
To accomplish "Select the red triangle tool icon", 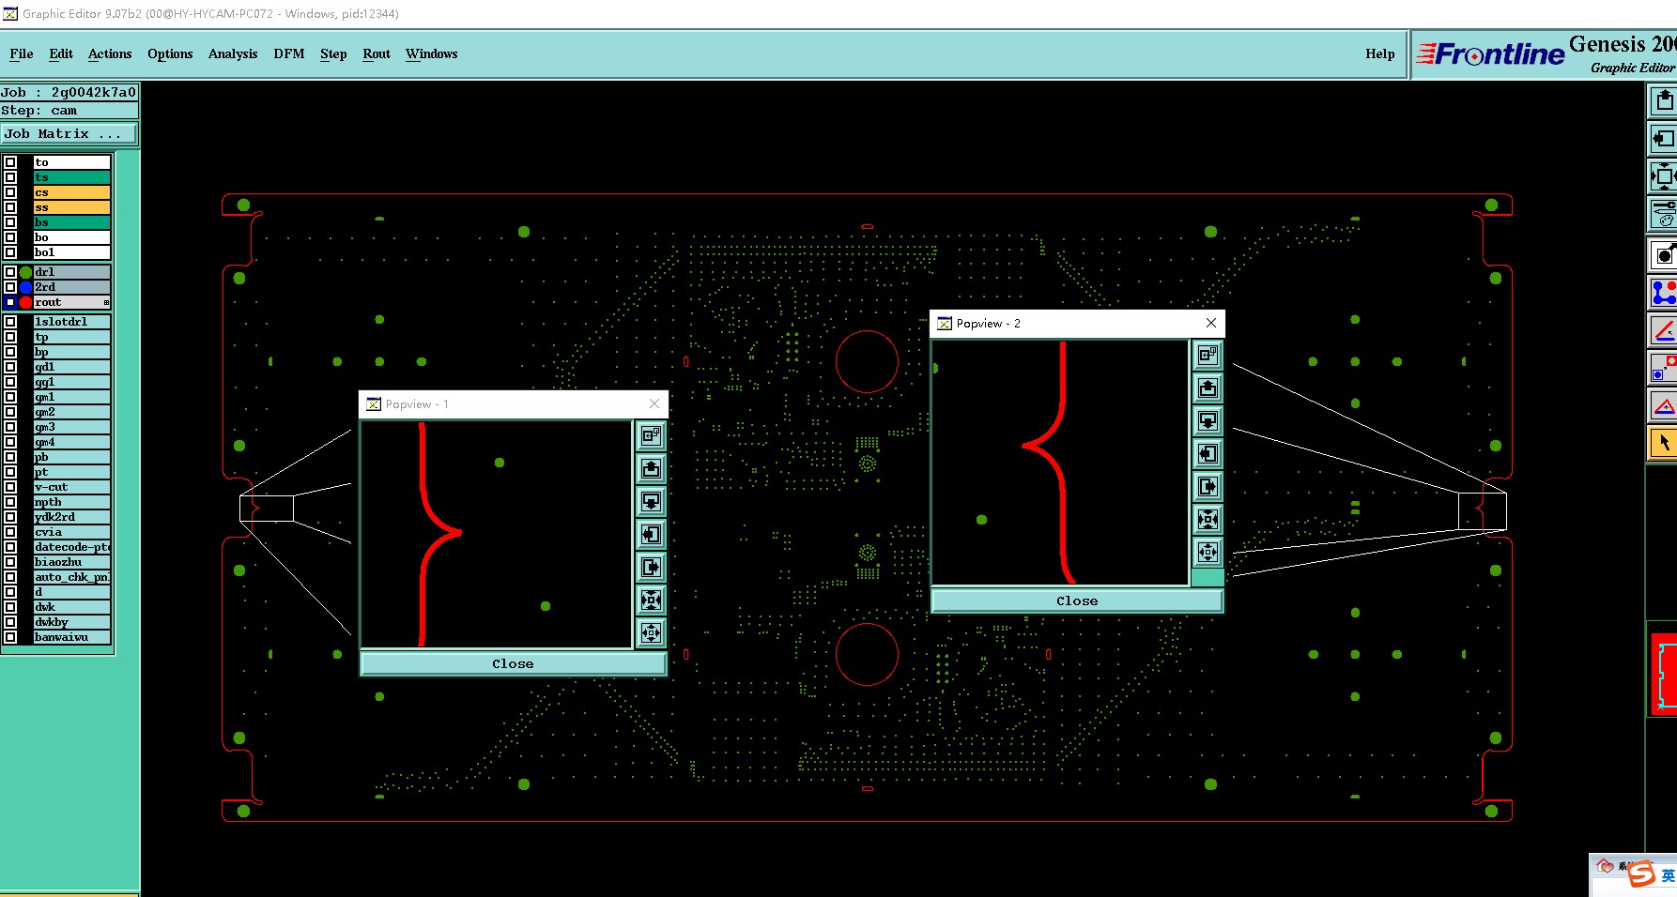I will tap(1664, 405).
